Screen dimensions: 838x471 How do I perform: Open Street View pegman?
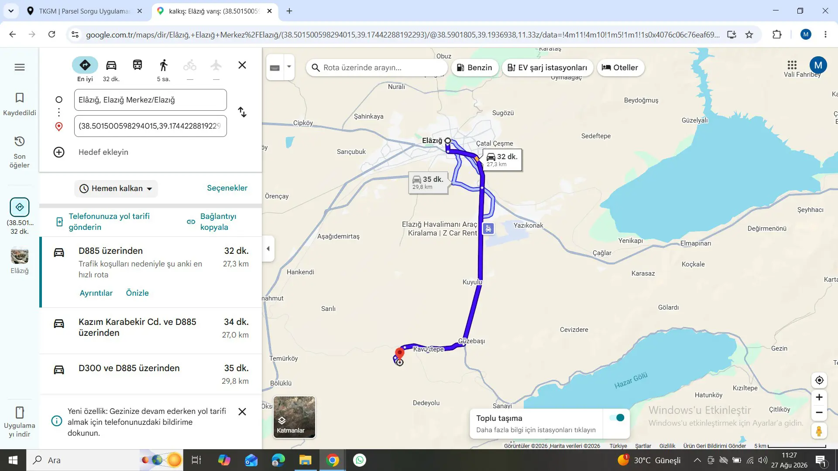pyautogui.click(x=819, y=431)
